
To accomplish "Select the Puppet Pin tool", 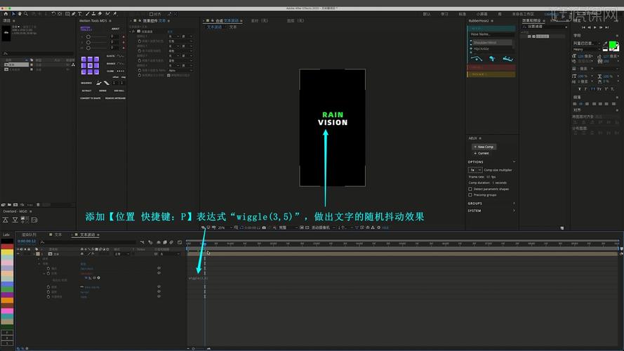I will coord(115,14).
